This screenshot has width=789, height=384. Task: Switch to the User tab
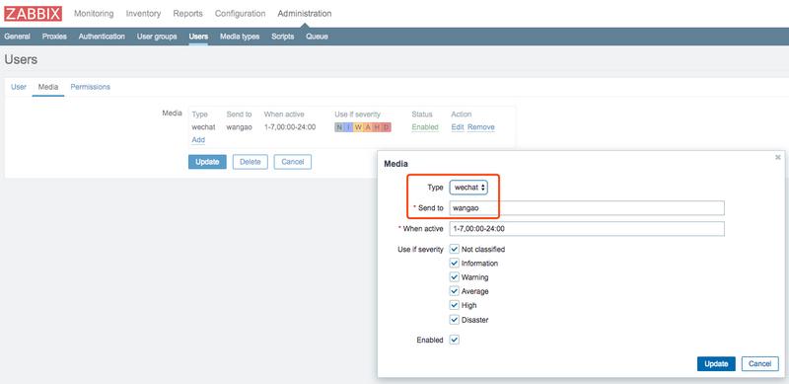[19, 87]
